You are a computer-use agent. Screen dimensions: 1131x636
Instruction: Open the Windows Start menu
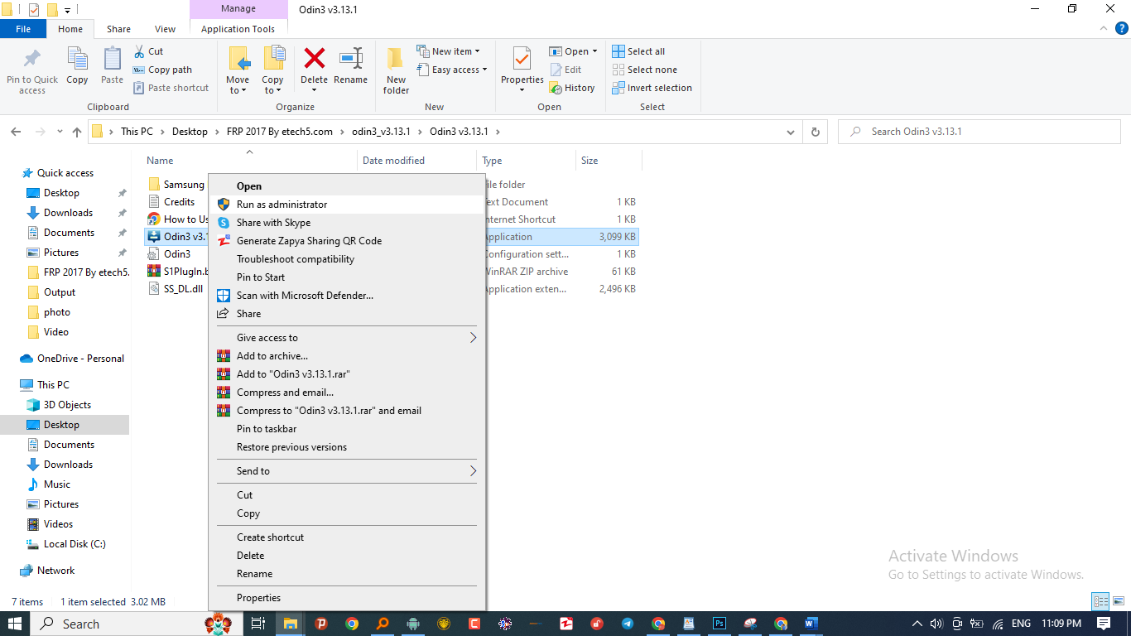tap(15, 624)
